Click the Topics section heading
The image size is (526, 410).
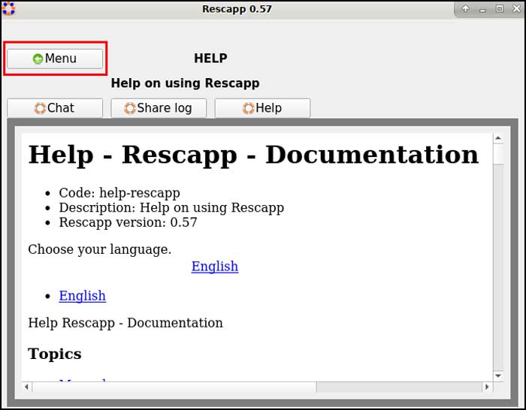(55, 354)
